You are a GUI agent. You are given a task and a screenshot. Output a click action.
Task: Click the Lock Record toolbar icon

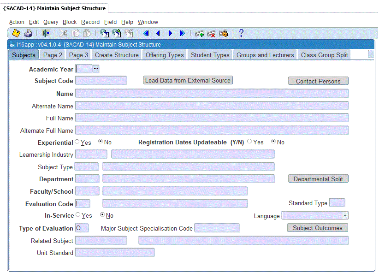224,33
